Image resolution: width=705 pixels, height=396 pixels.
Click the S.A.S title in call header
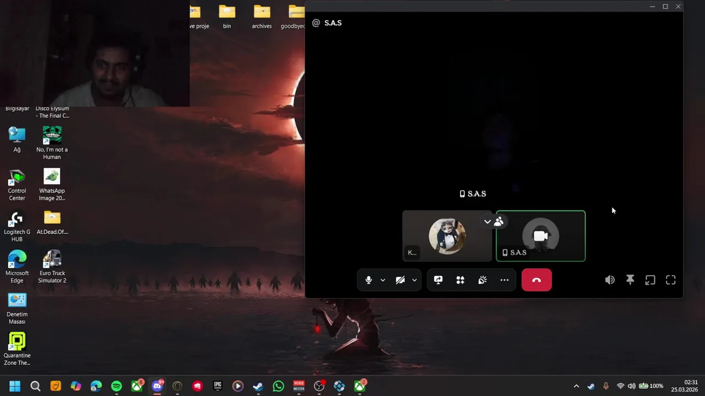click(333, 23)
